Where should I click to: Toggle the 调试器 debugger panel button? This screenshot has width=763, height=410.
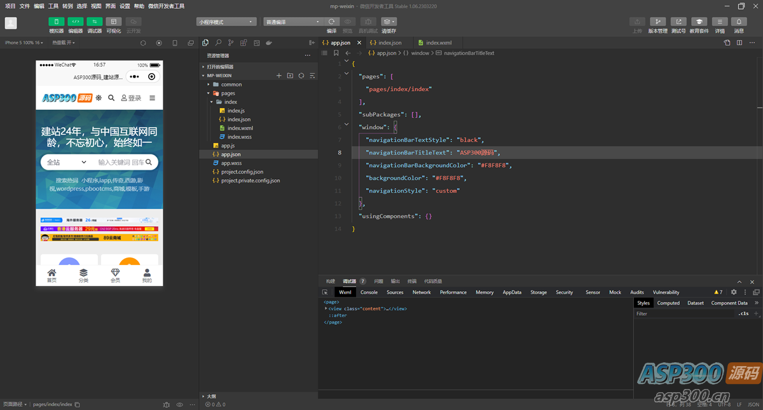(95, 22)
